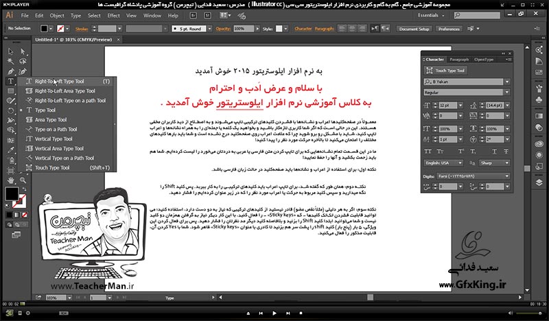Click the Arrange Documents icon
This screenshot has width=549, height=321.
coord(225,15)
